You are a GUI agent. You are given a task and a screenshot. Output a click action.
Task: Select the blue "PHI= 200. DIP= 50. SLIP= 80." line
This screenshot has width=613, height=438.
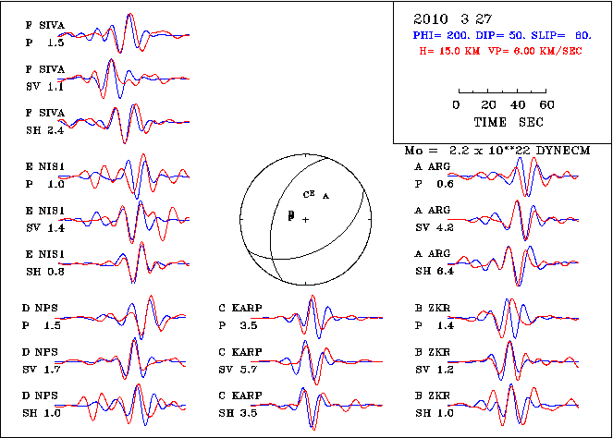pyautogui.click(x=502, y=35)
